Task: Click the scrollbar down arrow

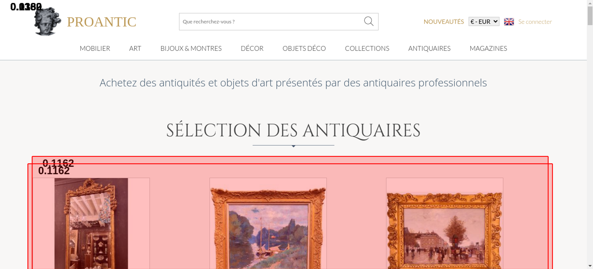Action: [590, 266]
